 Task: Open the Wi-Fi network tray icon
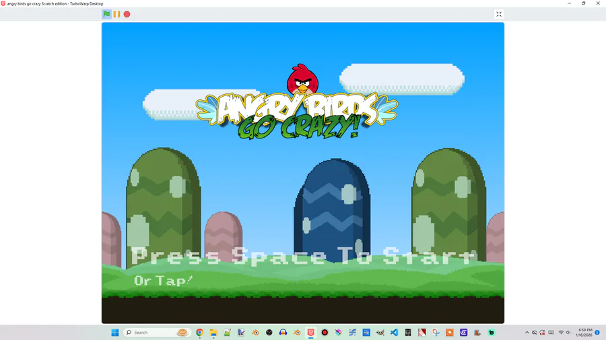561,333
